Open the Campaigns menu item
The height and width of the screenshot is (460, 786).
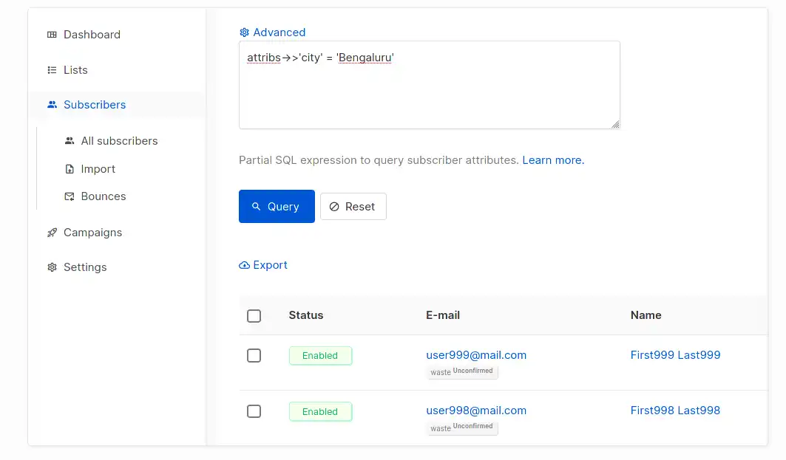click(x=92, y=233)
